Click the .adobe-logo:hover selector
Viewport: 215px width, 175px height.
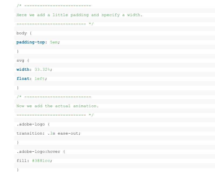(41, 152)
